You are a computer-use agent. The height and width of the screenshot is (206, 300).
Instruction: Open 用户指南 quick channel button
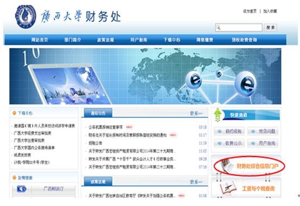coord(263,143)
